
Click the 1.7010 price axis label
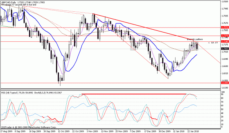(x=225, y=52)
